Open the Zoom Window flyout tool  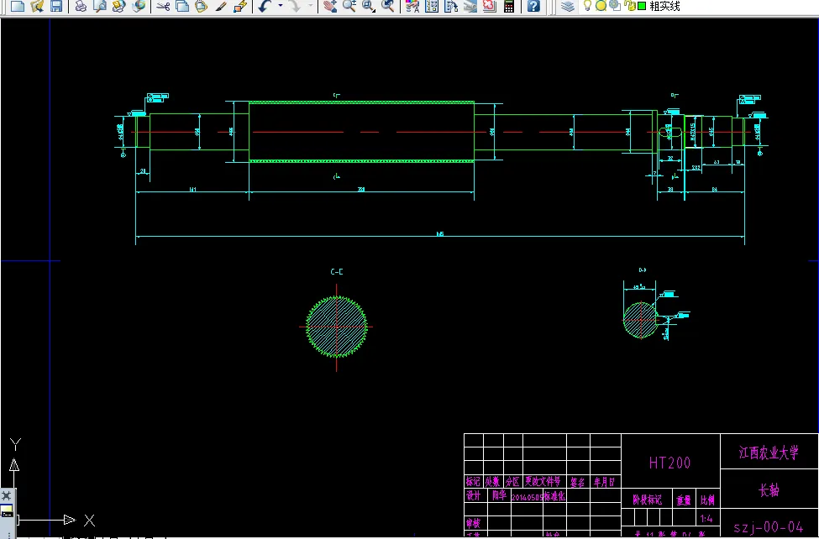(x=369, y=6)
